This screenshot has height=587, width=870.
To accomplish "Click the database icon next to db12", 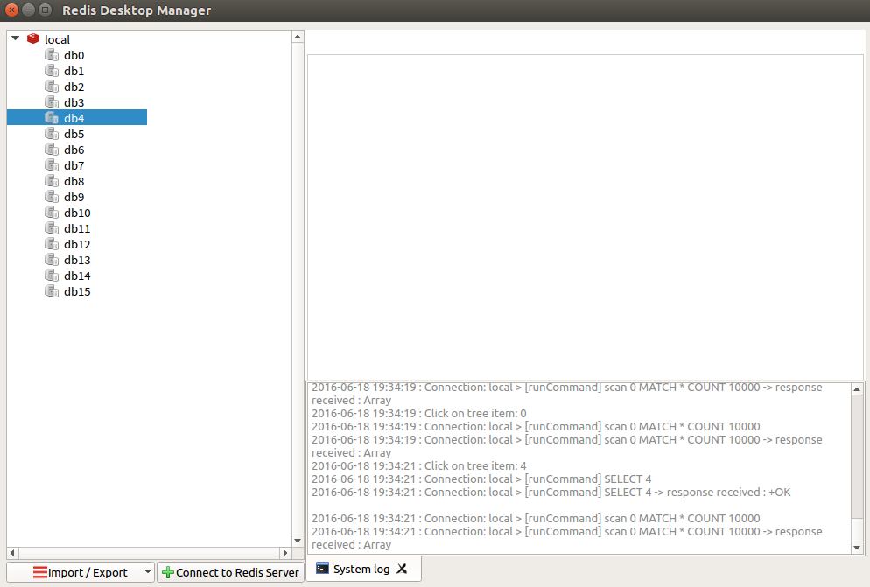I will pyautogui.click(x=52, y=244).
